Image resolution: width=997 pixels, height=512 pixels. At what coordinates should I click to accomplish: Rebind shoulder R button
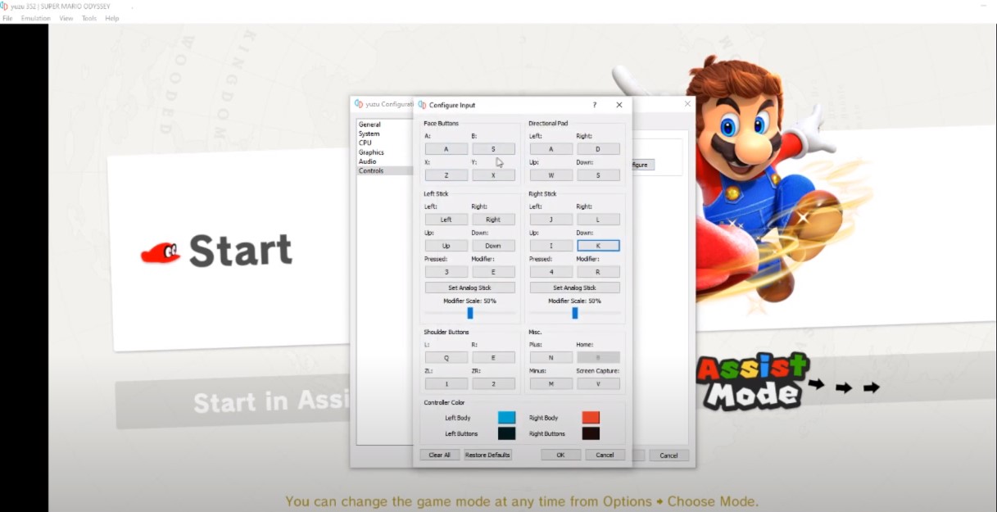[493, 358]
